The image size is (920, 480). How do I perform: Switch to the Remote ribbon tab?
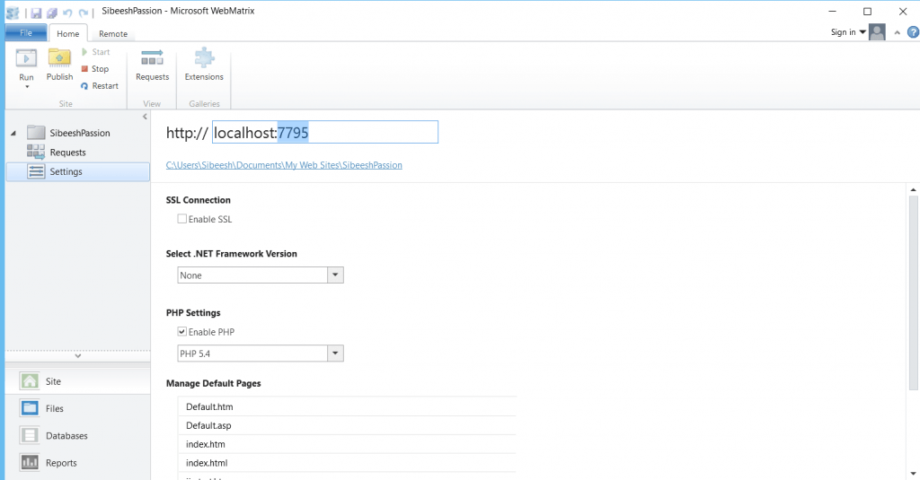click(113, 34)
